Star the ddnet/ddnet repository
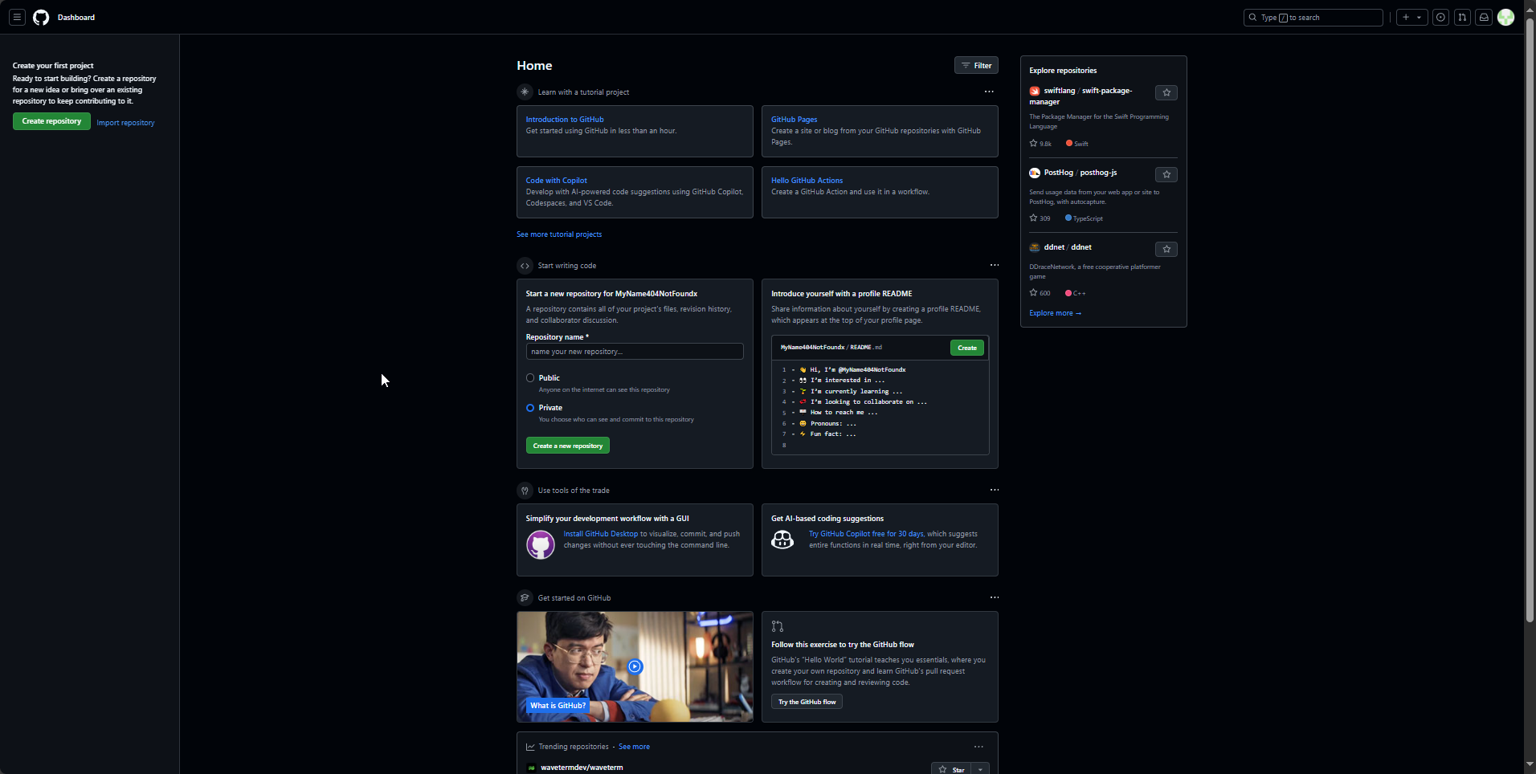 coord(1166,249)
